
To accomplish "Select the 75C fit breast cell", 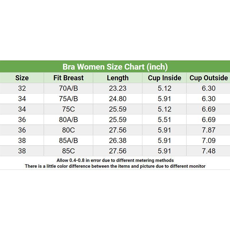I will click(x=68, y=109).
